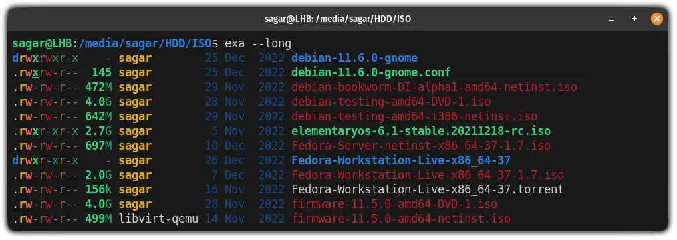This screenshot has width=677, height=240.
Task: Click the Fedora-Workstation-Live-x86_64-37 directory name
Action: pos(401,161)
